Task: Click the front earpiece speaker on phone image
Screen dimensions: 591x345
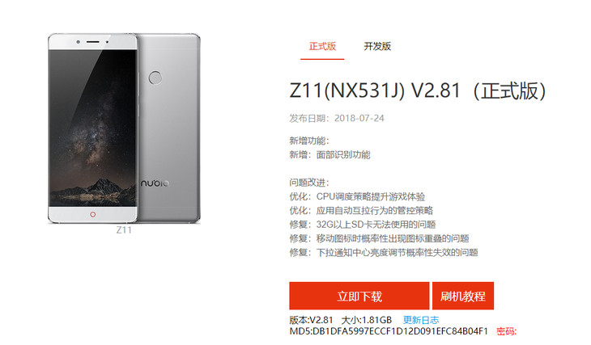Action: [93, 41]
